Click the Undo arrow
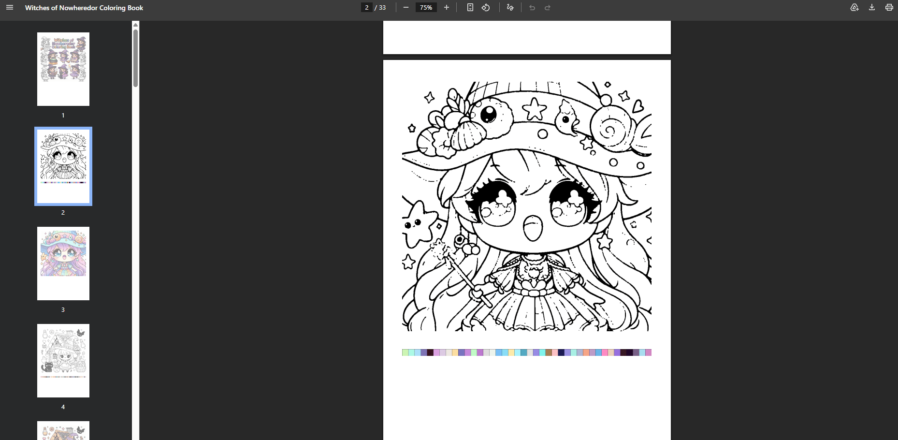Screen dimensions: 898x440 coord(532,8)
